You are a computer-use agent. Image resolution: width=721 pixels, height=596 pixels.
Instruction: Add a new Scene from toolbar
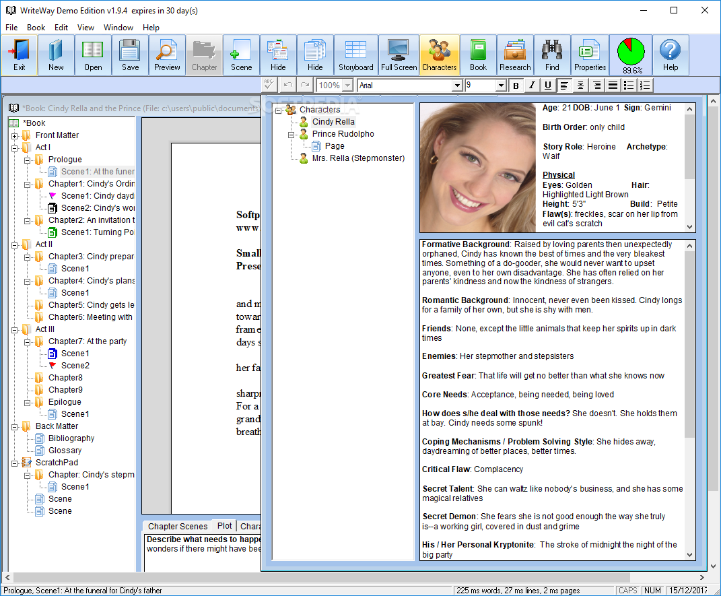[x=242, y=55]
